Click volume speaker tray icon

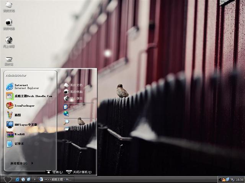click(232, 180)
